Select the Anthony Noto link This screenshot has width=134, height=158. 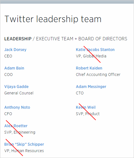(x=17, y=107)
